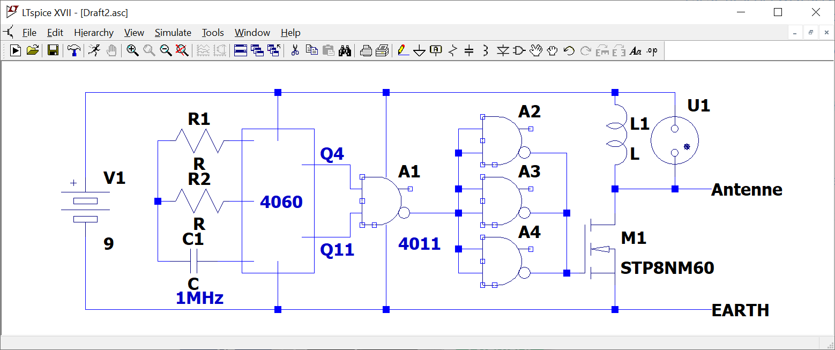The image size is (835, 350).
Task: Open the Hierarchy menu
Action: click(94, 33)
